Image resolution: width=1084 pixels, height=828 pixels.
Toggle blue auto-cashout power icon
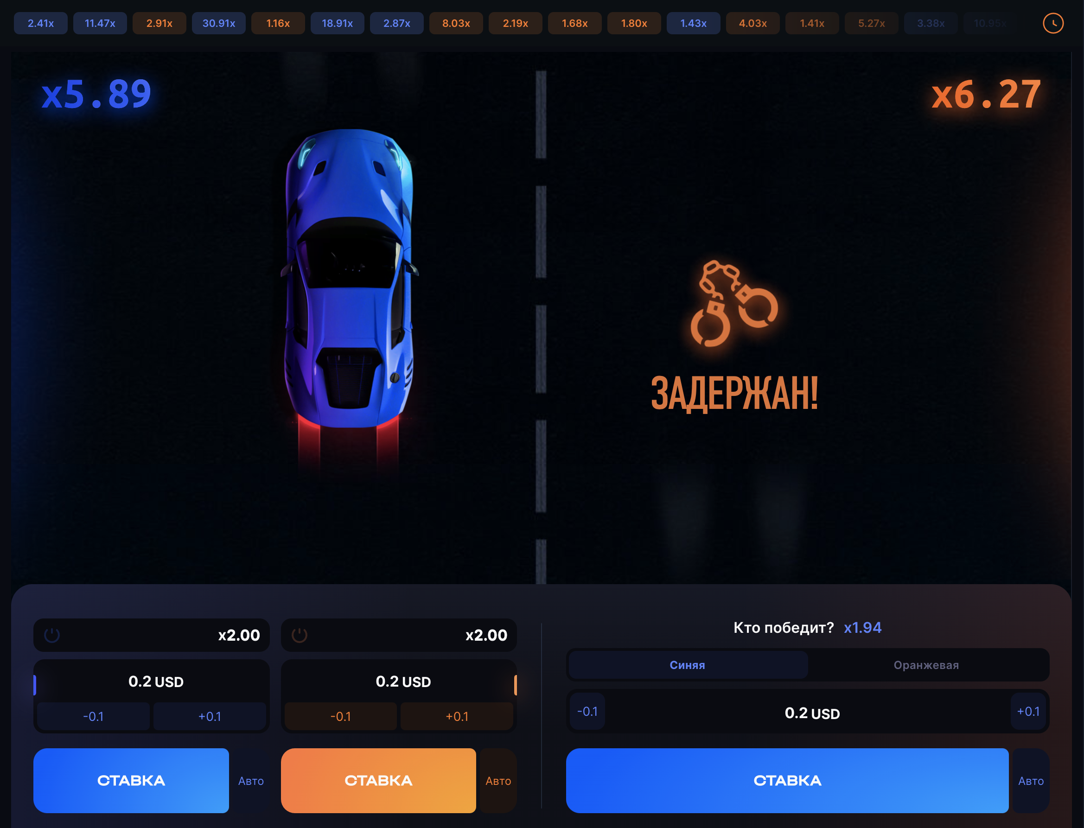52,635
